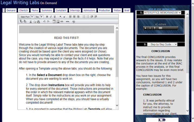This screenshot has width=194, height=122.
Task: Open the Complaint tab
Action: 61,10
